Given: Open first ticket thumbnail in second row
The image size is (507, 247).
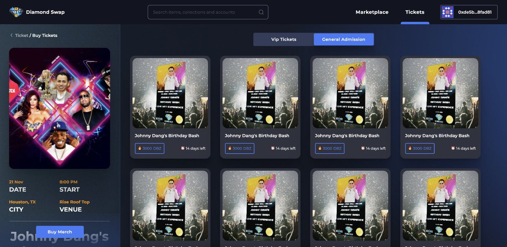Looking at the screenshot, I should click(170, 206).
